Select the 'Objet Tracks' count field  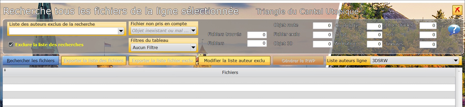(x=428, y=25)
